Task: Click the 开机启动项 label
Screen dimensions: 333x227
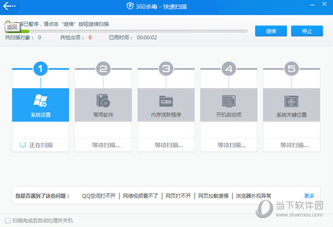Action: click(229, 115)
